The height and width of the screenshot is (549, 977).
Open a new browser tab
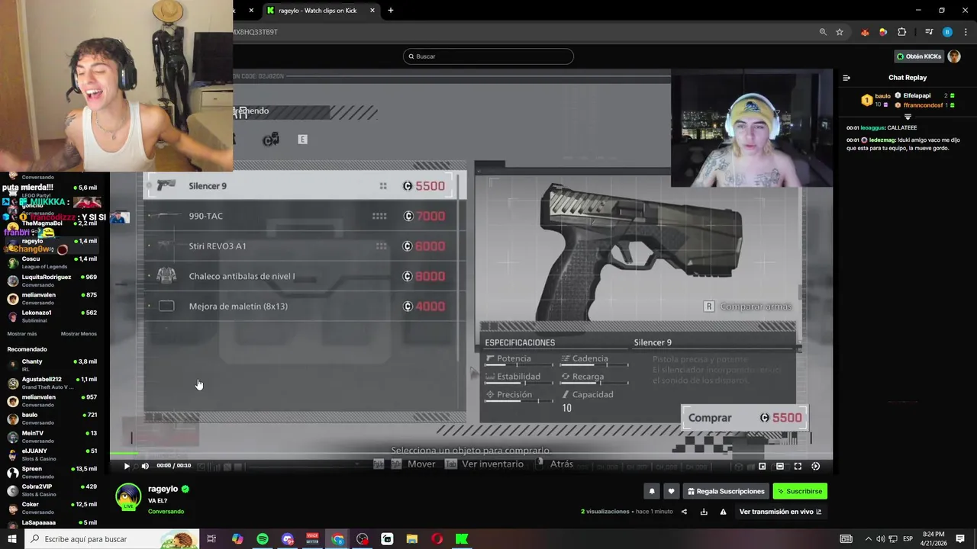[391, 11]
